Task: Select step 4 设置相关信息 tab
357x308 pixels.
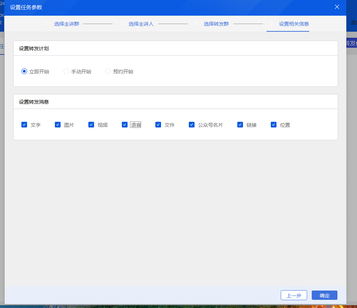Action: pyautogui.click(x=294, y=24)
